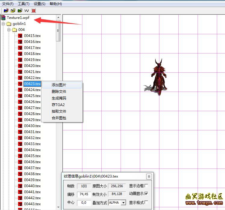Click the red icon beside 00419.tex

click(20, 60)
